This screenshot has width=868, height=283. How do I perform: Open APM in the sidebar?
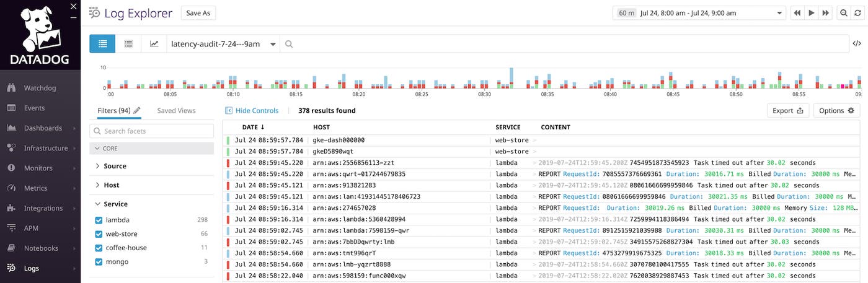coord(32,228)
